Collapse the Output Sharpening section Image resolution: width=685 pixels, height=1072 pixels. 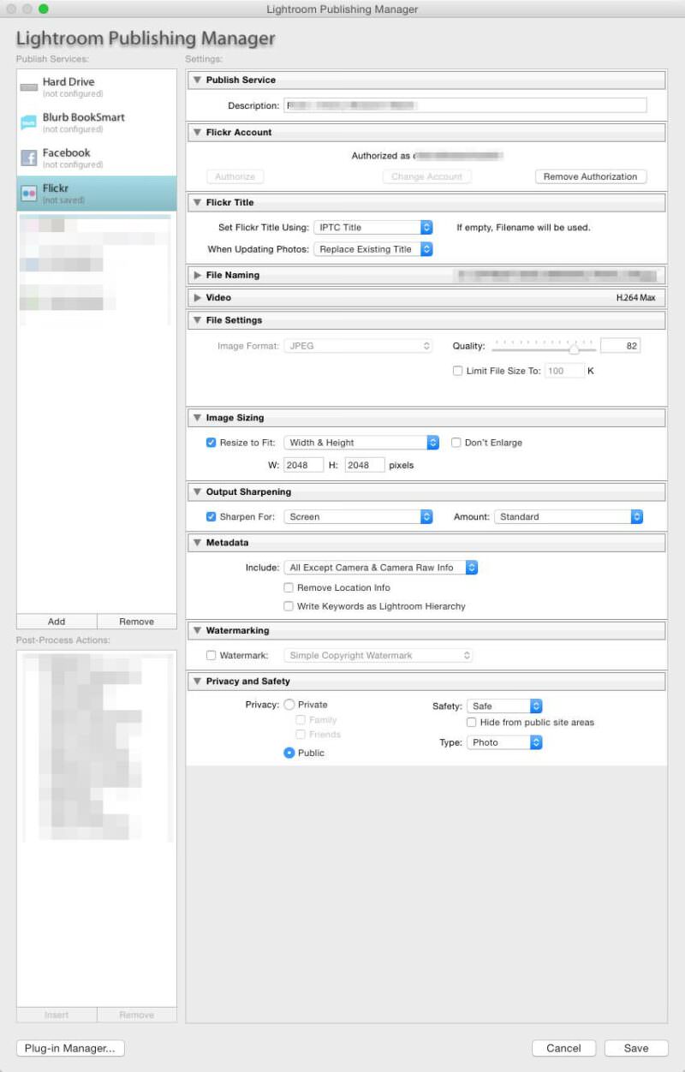click(197, 492)
